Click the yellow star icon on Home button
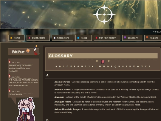 pyautogui.click(x=11, y=38)
